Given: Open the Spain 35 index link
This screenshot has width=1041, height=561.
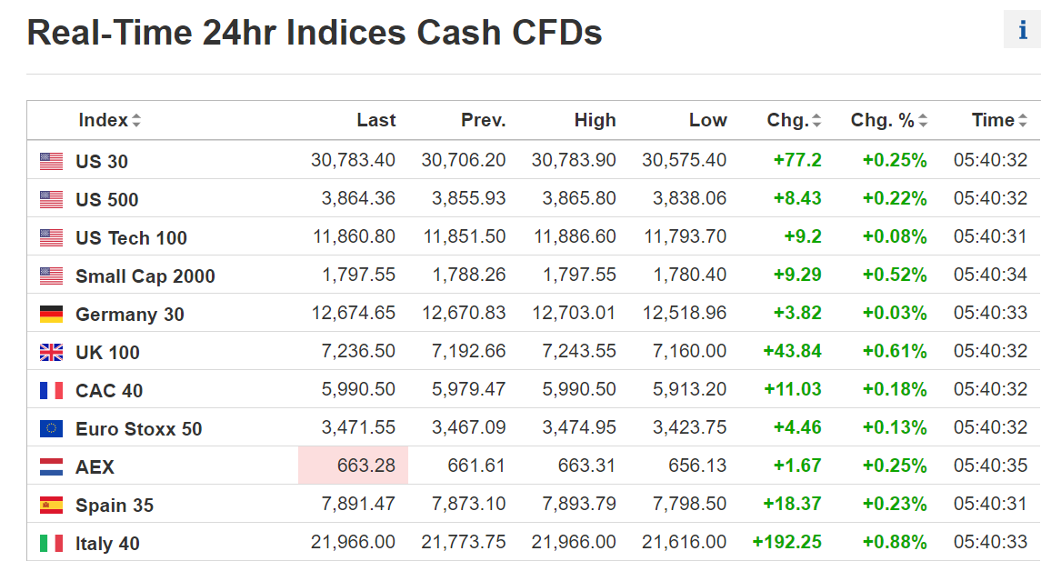Looking at the screenshot, I should coord(115,506).
